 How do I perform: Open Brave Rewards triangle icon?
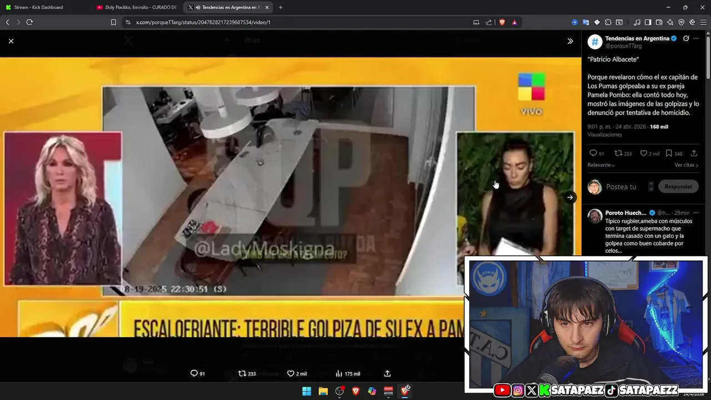click(x=514, y=22)
